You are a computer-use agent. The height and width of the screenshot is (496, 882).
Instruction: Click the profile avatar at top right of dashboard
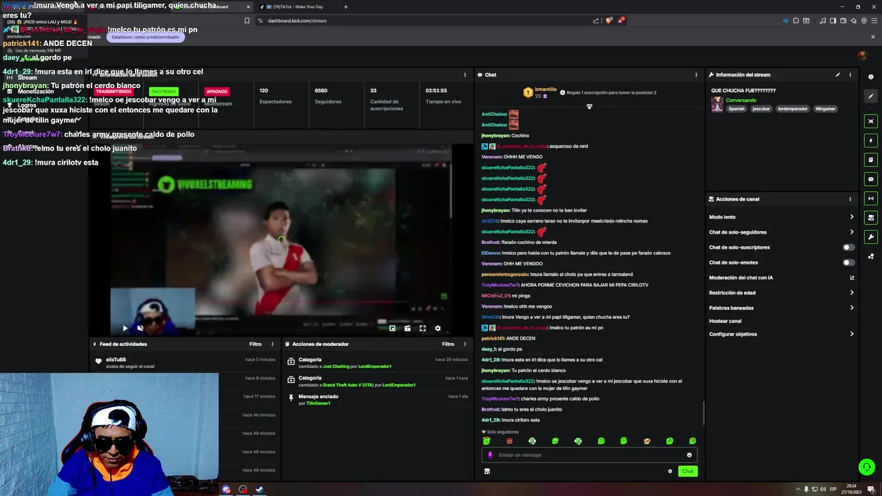(862, 55)
